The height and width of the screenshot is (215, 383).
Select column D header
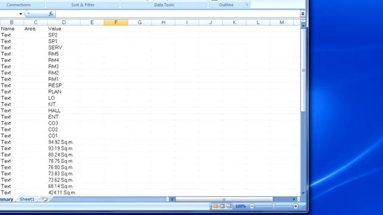pyautogui.click(x=64, y=23)
